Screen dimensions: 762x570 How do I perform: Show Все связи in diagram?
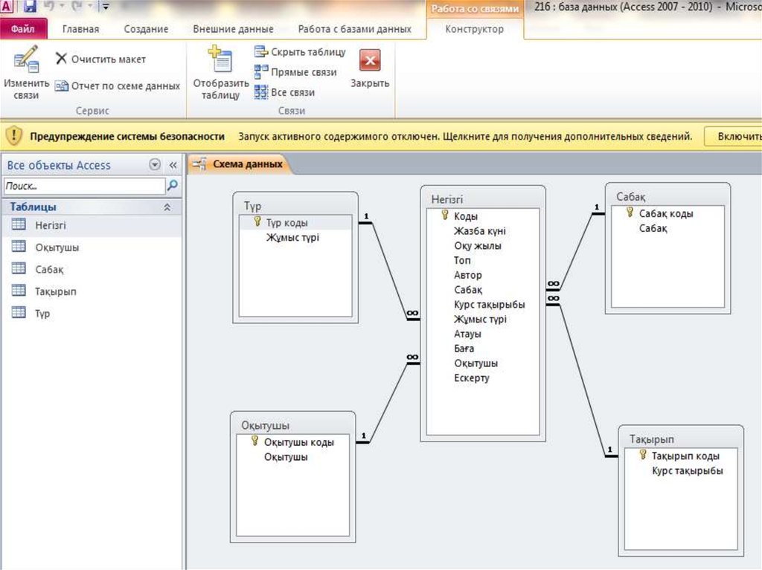click(x=284, y=92)
